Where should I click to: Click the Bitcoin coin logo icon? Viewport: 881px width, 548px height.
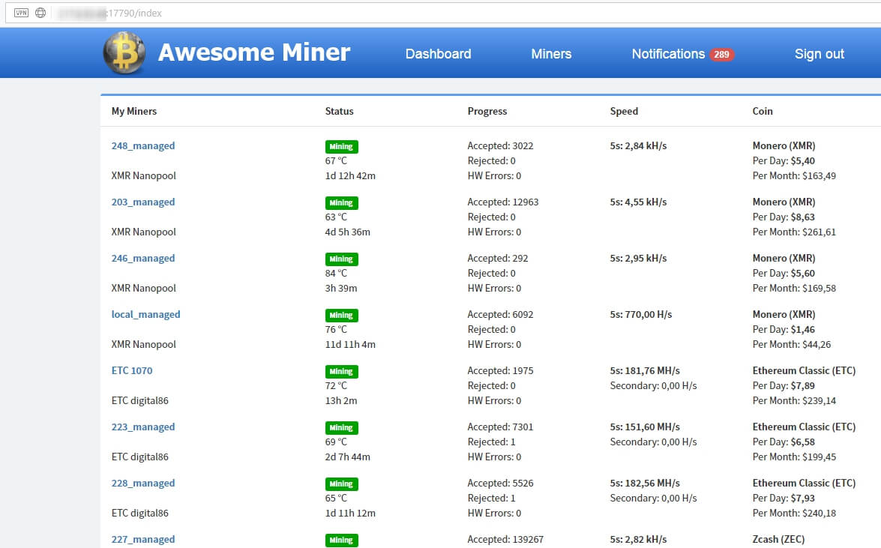point(124,52)
